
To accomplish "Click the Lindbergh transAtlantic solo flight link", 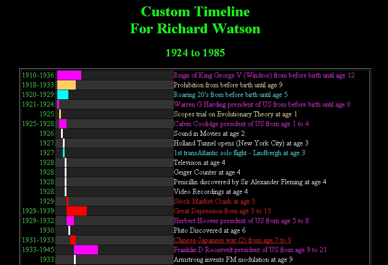I will (x=239, y=153).
